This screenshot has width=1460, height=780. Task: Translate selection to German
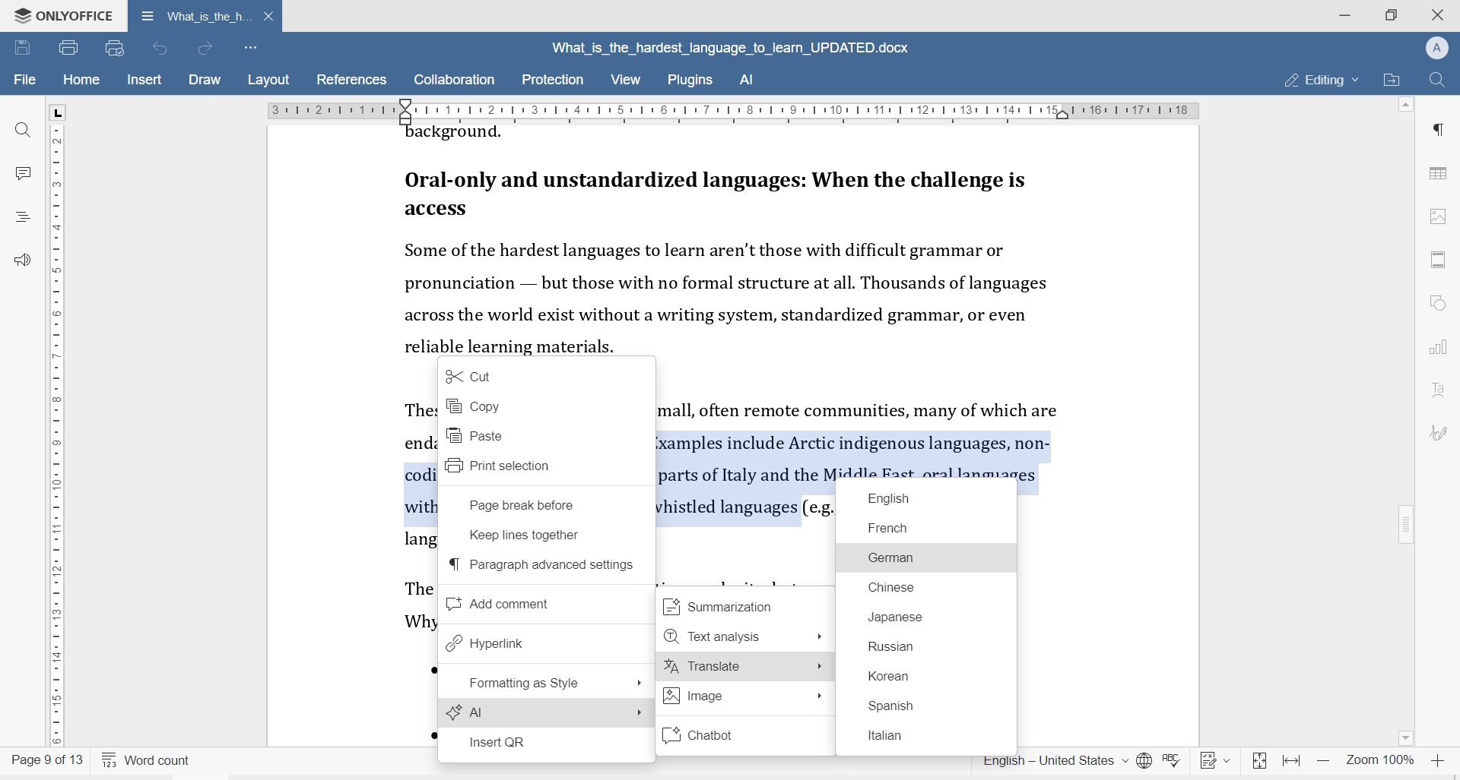point(926,557)
